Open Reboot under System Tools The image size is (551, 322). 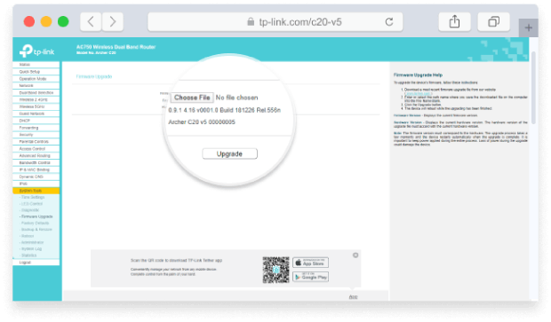[28, 236]
